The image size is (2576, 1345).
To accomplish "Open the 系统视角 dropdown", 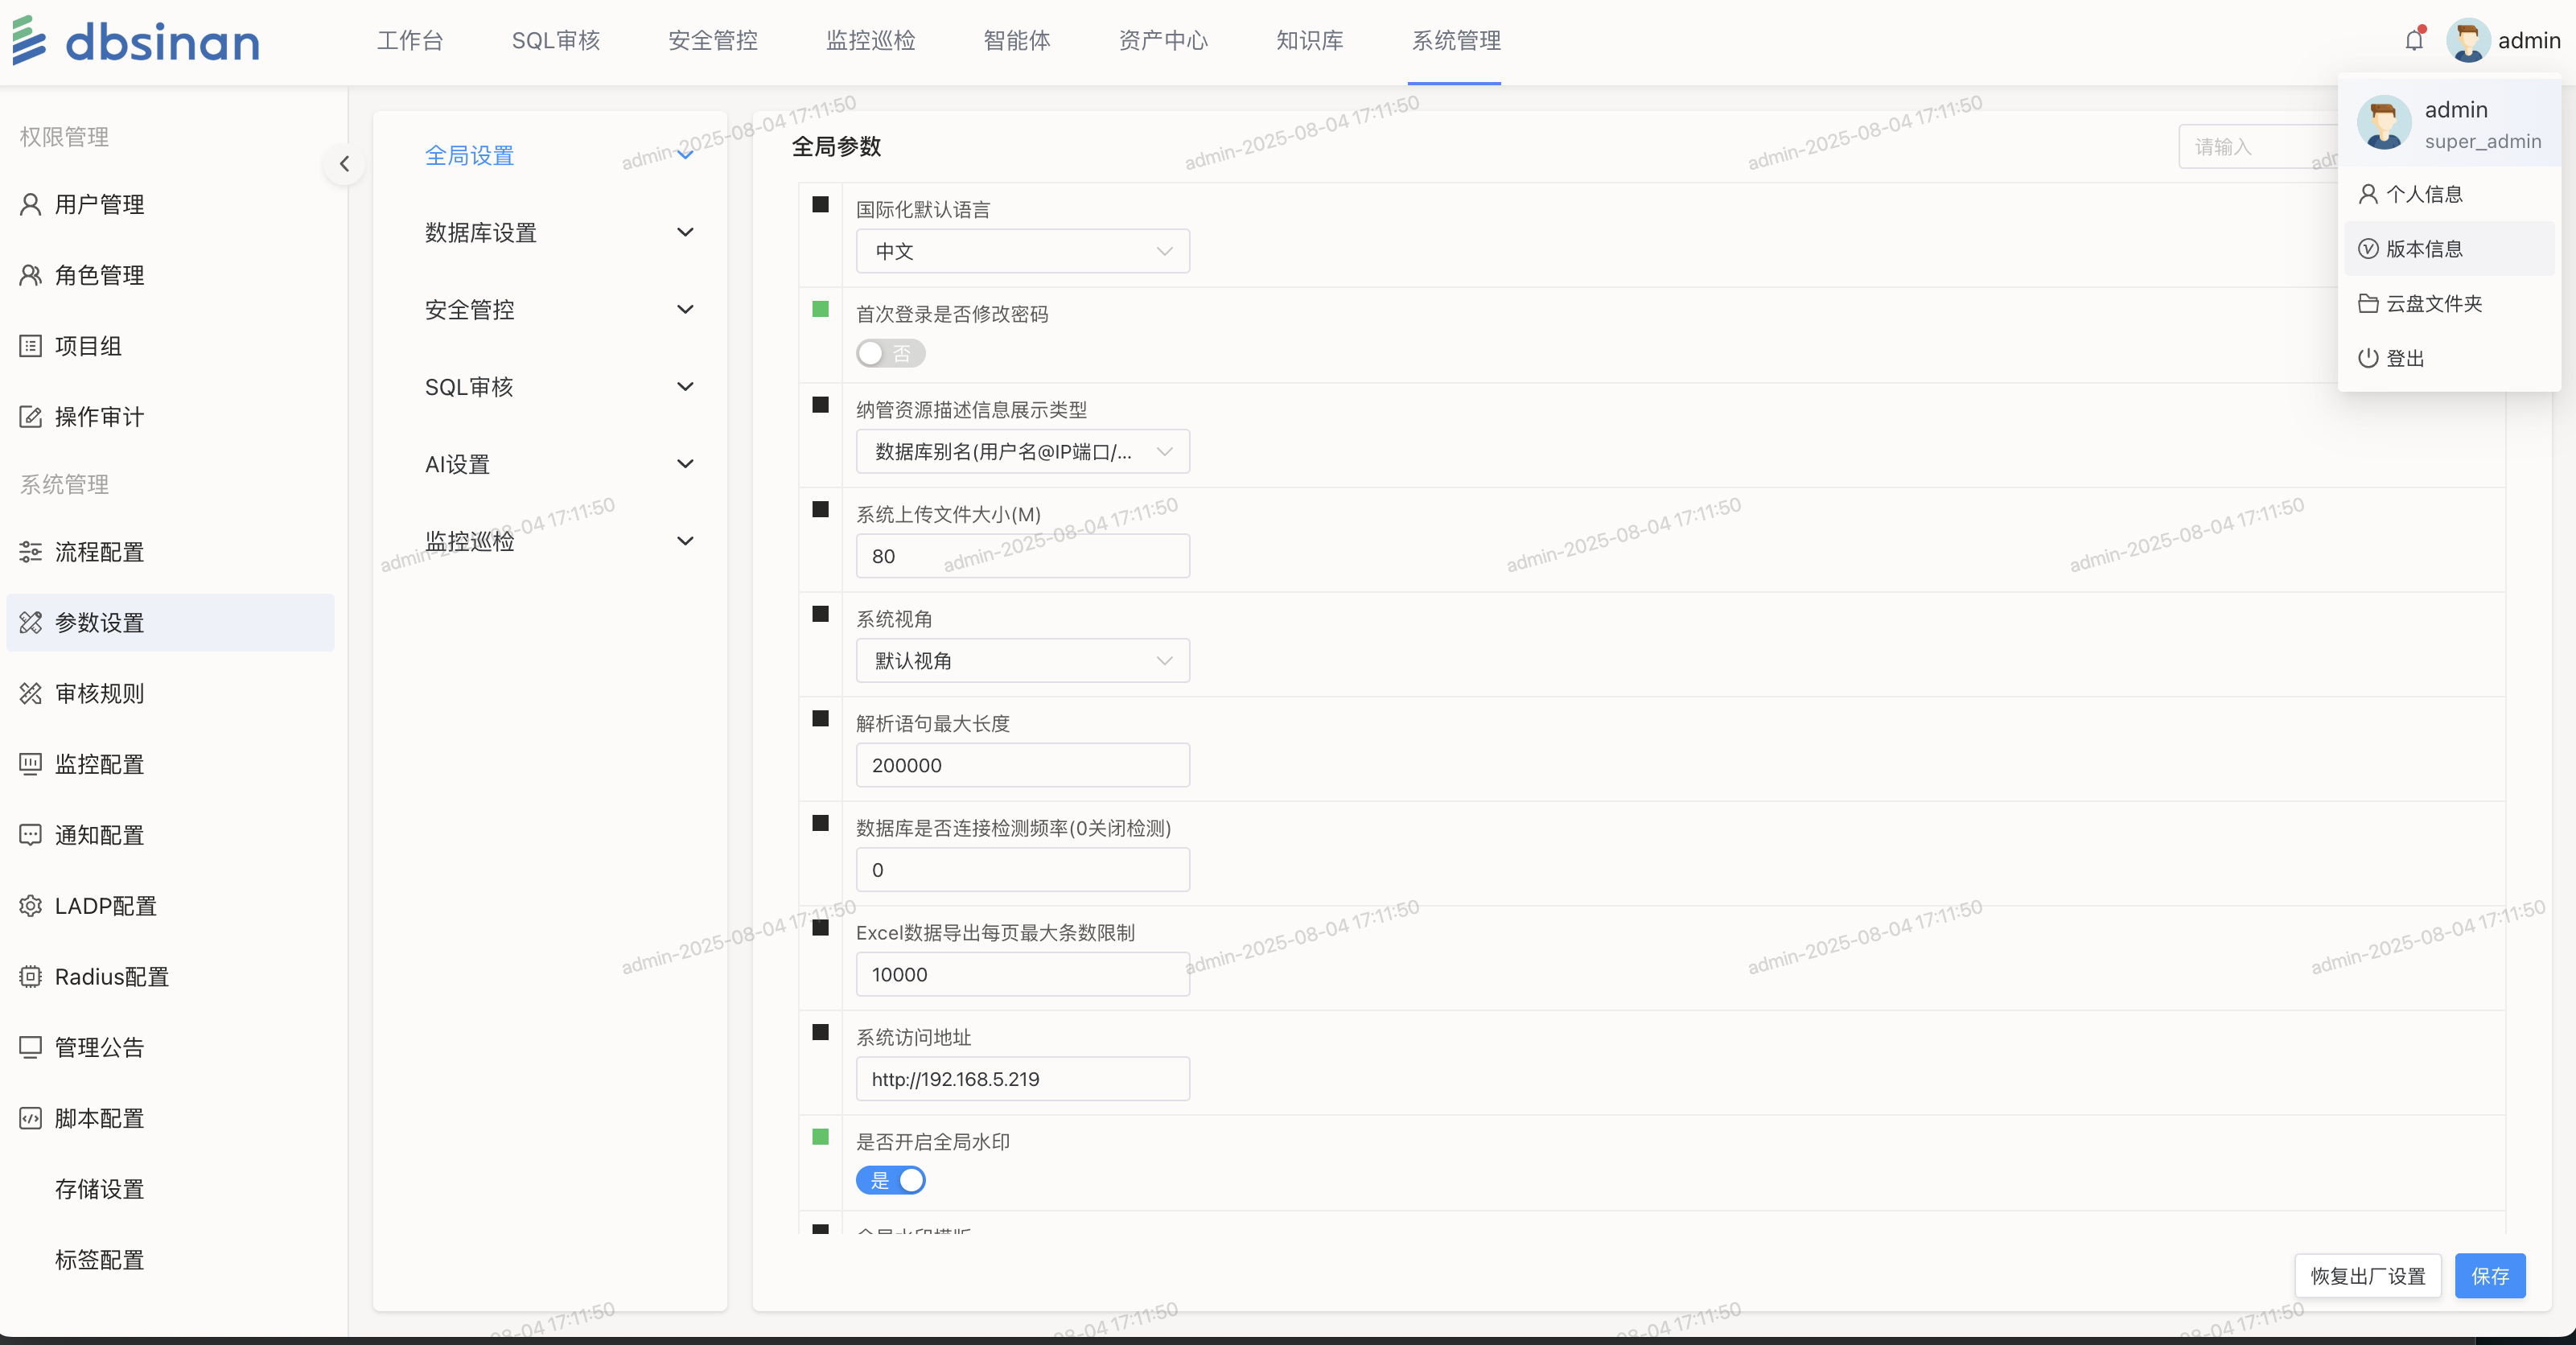I will pyautogui.click(x=1022, y=661).
